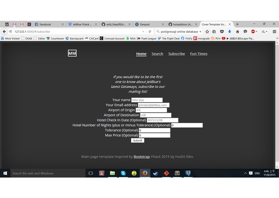
Task: Click the MM site logo
Action: pos(72,53)
